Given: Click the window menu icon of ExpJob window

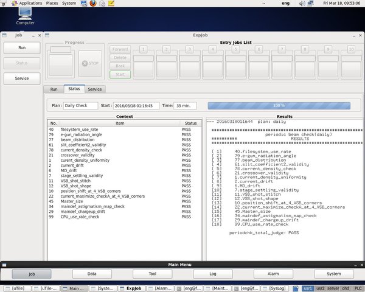Looking at the screenshot, I should [x=47, y=35].
